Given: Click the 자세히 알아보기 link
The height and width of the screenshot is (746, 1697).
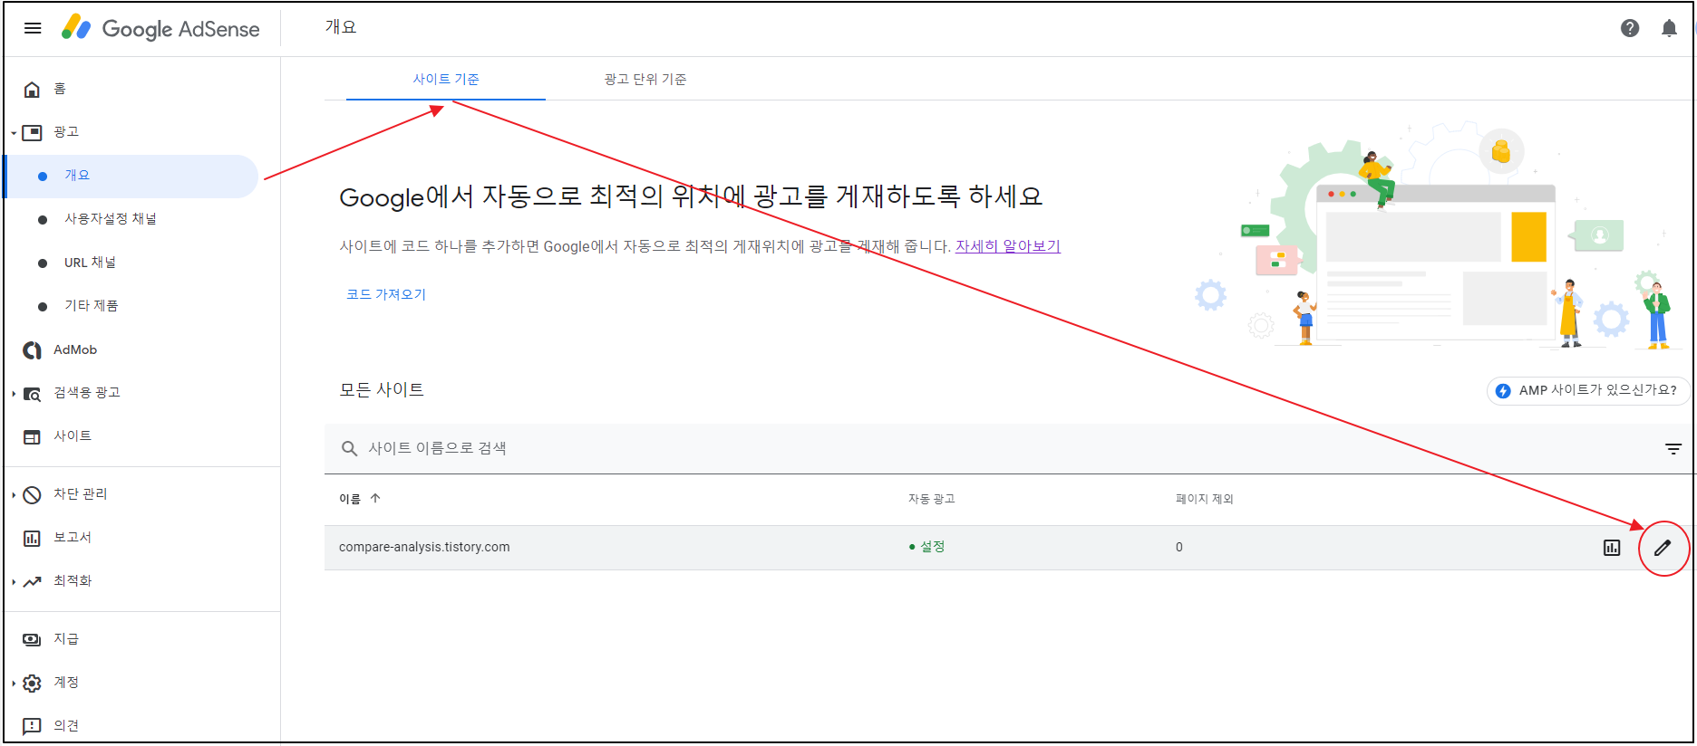Looking at the screenshot, I should click(1008, 246).
